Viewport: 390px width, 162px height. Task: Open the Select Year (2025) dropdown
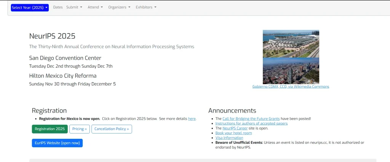30,8
